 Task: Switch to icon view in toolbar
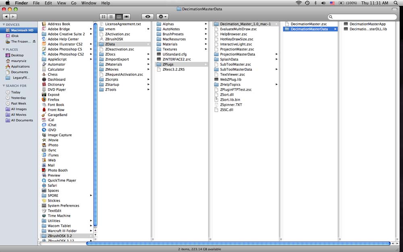click(x=103, y=17)
